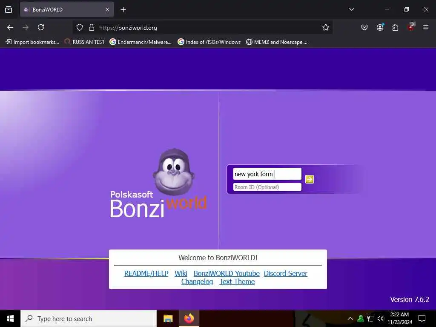Open MEMZ and Noescape bookmark

pos(277,42)
